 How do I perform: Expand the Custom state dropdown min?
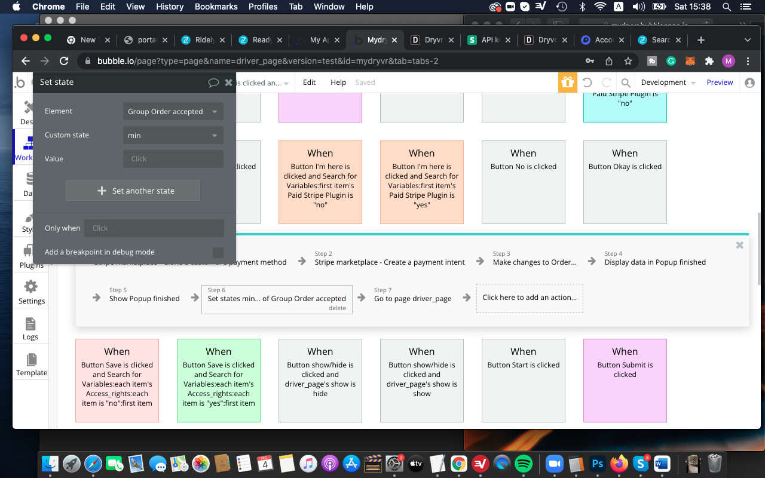(173, 135)
